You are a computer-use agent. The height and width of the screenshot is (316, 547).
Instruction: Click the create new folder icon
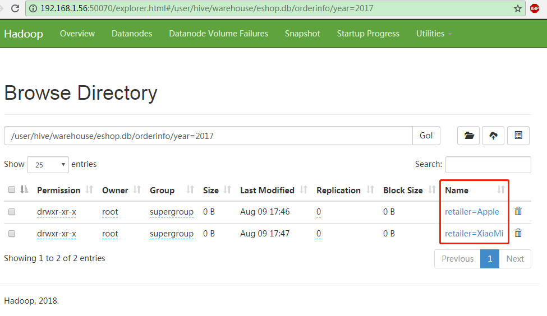pos(468,136)
